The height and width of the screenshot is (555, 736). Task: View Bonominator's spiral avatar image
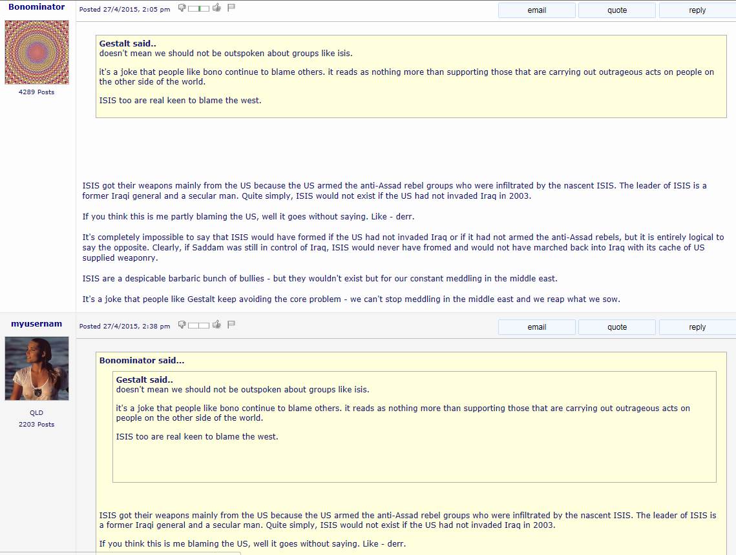click(37, 52)
